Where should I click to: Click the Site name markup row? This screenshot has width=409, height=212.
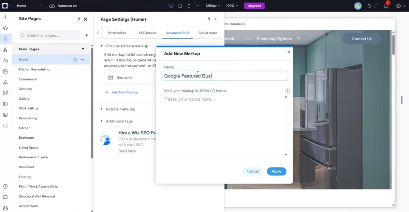(130, 78)
